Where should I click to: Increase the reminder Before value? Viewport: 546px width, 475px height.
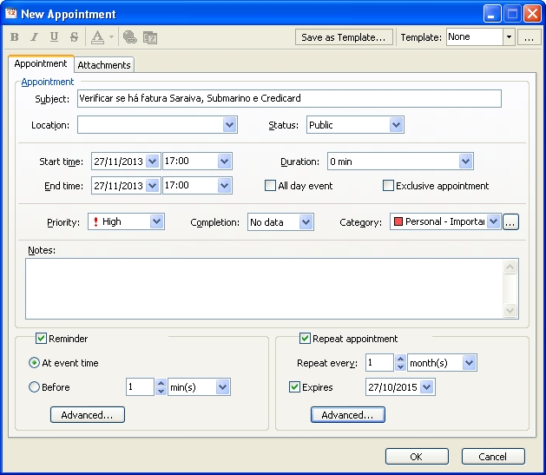tap(161, 383)
